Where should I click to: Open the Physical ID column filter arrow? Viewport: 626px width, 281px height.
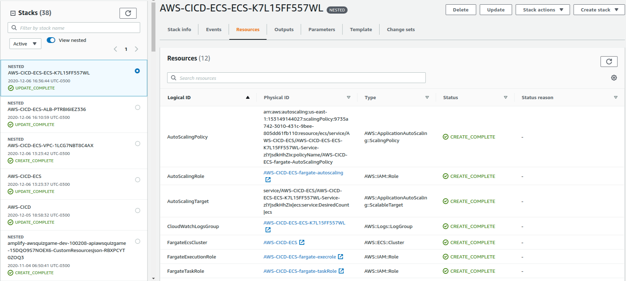point(348,97)
